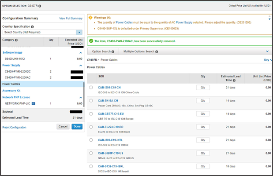Click C9407R breadcrumb

[x=92, y=60]
